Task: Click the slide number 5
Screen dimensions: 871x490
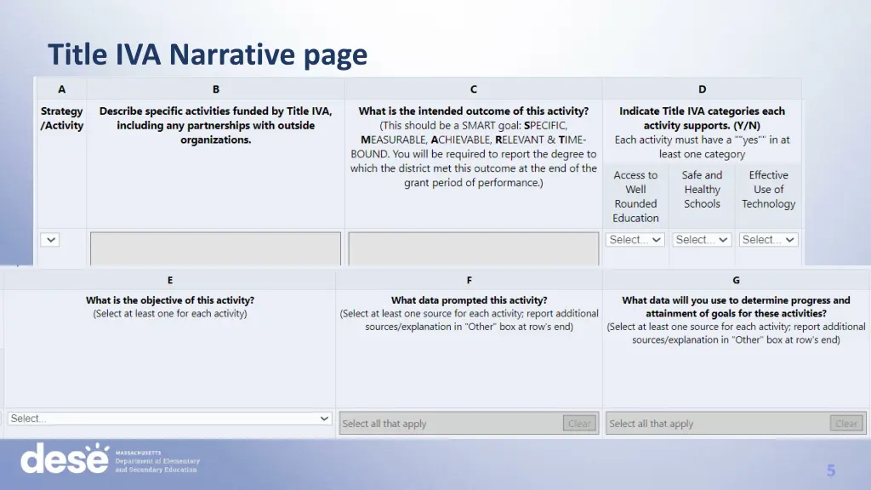Action: 831,471
